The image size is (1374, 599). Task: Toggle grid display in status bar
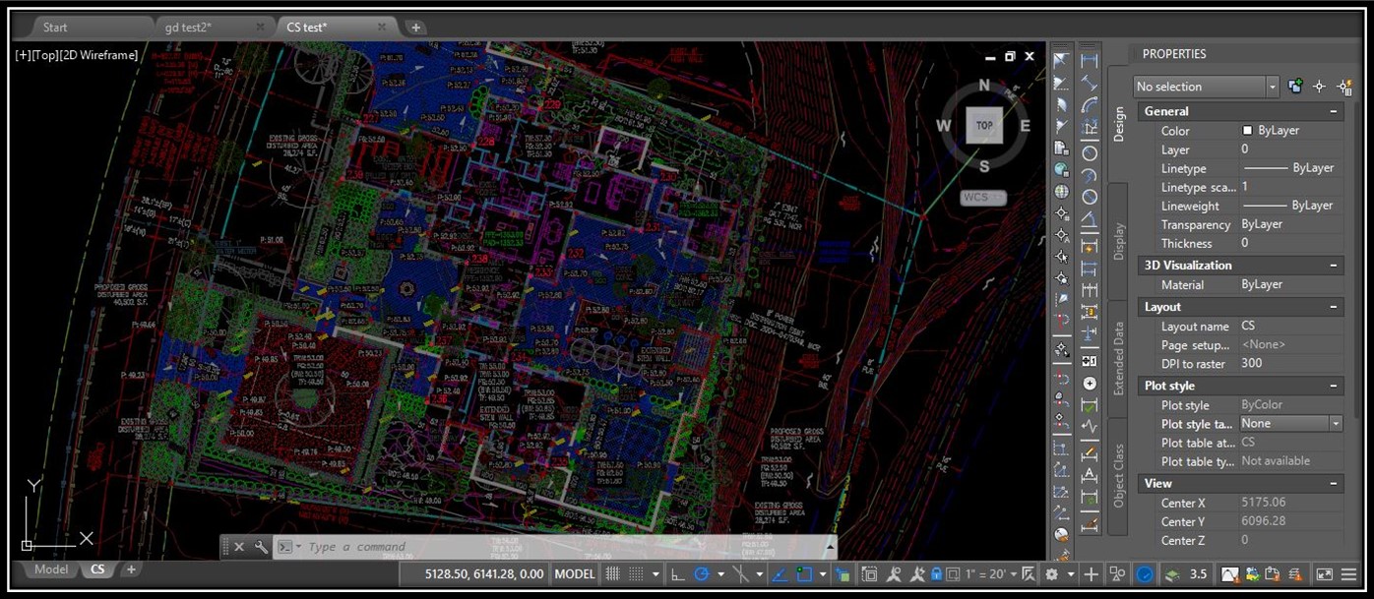click(x=612, y=574)
